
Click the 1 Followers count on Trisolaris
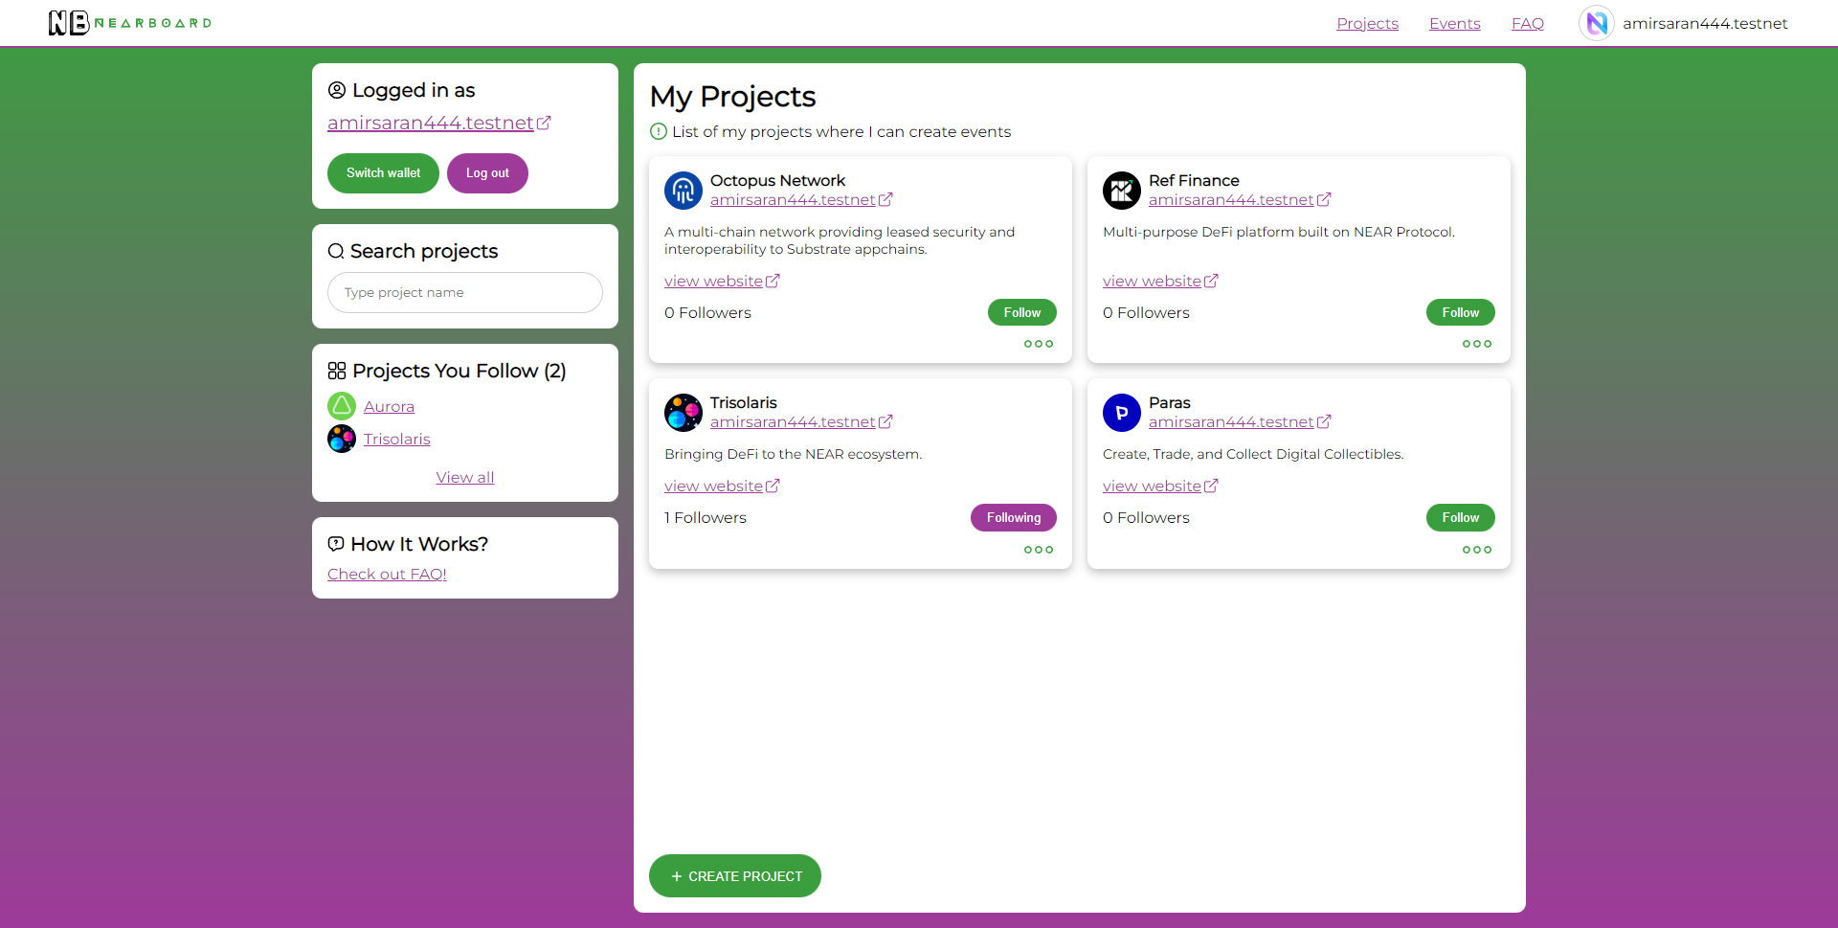pyautogui.click(x=706, y=517)
